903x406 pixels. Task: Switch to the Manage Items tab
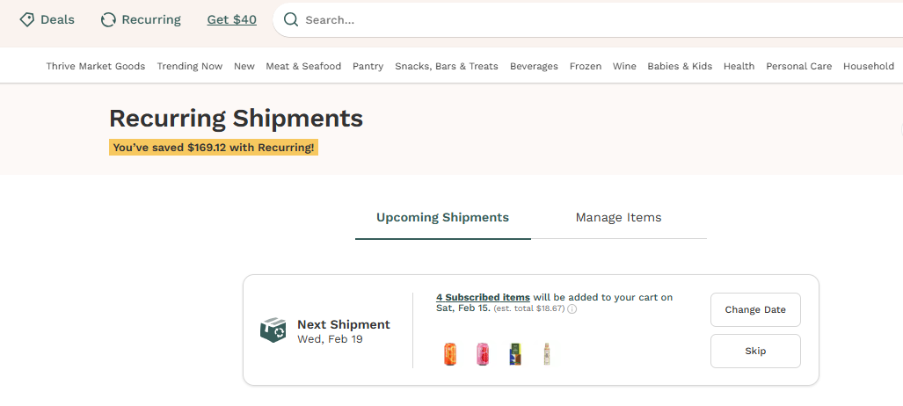[618, 217]
